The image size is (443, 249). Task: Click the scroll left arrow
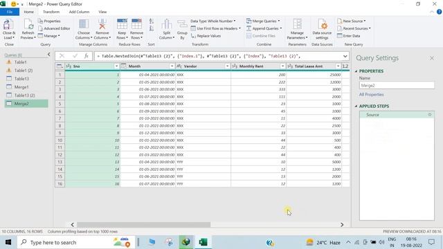click(72, 225)
